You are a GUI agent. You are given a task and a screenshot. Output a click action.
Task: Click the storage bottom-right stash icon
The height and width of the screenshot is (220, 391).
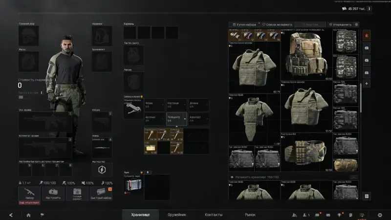[x=367, y=196]
